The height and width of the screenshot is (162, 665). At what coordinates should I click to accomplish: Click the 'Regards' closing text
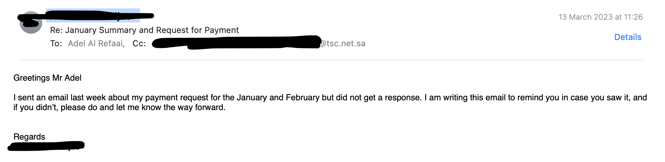pos(29,137)
